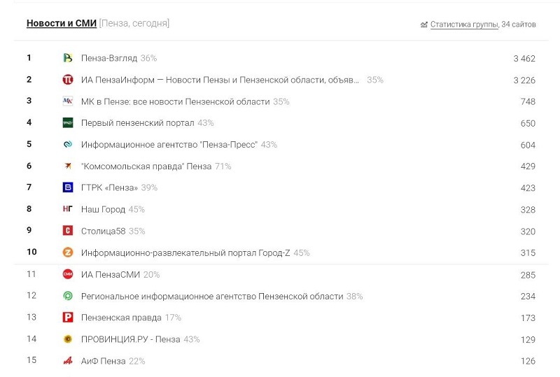
Task: Click the Пензенская правда red P icon
Action: click(68, 318)
